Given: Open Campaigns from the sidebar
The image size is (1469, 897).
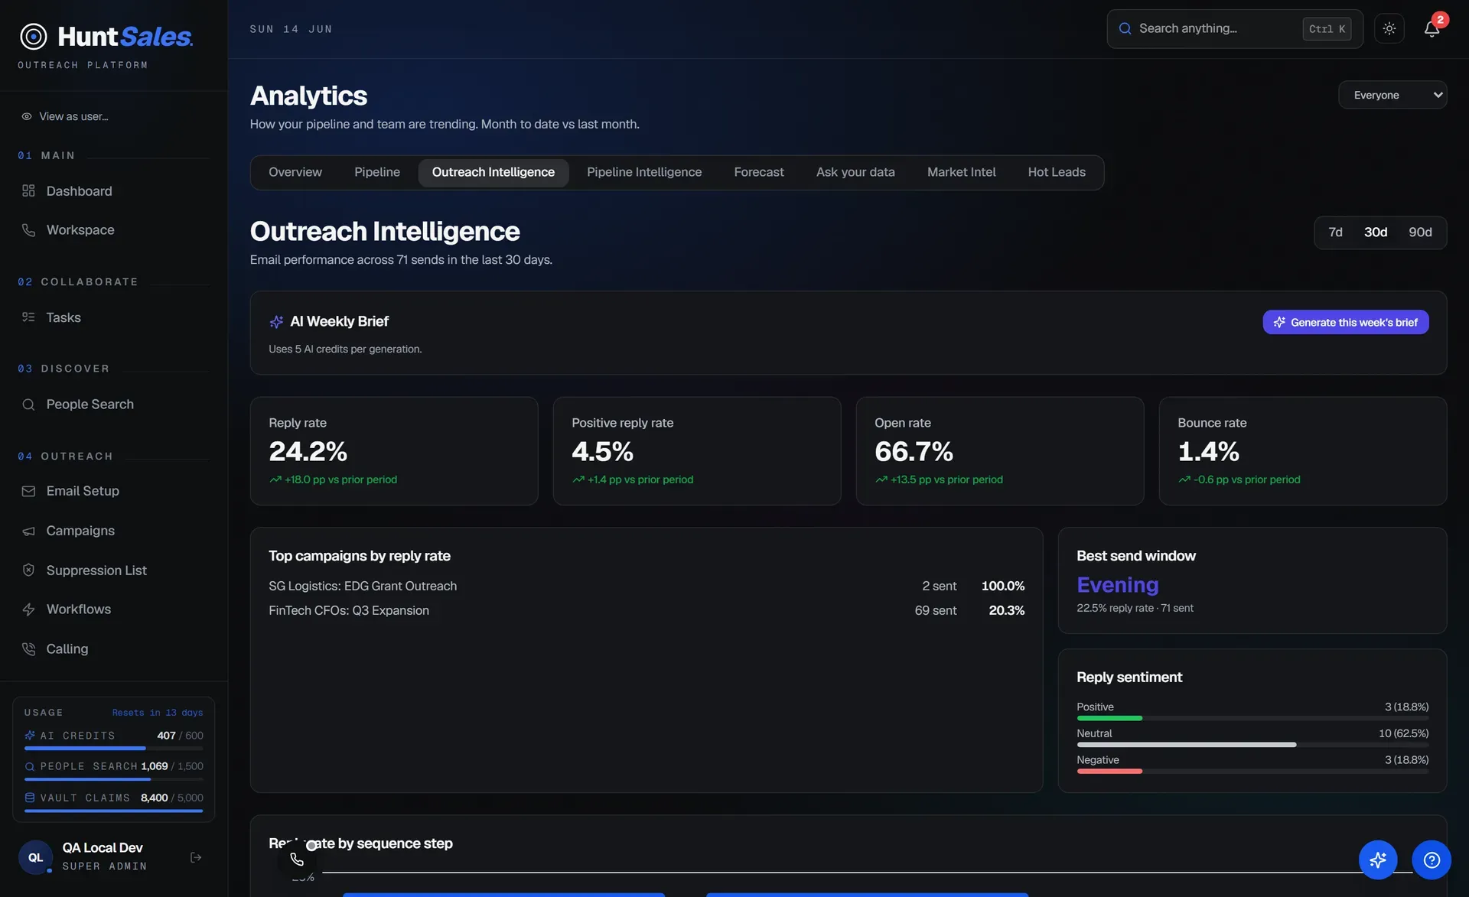Looking at the screenshot, I should pos(80,531).
